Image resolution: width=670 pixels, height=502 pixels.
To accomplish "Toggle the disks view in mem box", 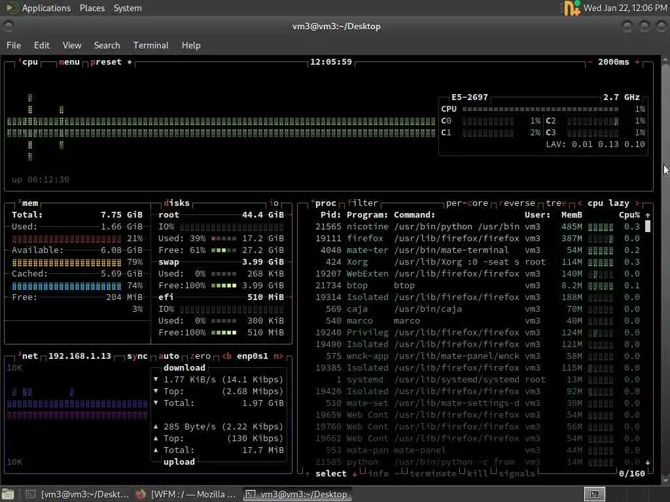I will click(x=177, y=203).
